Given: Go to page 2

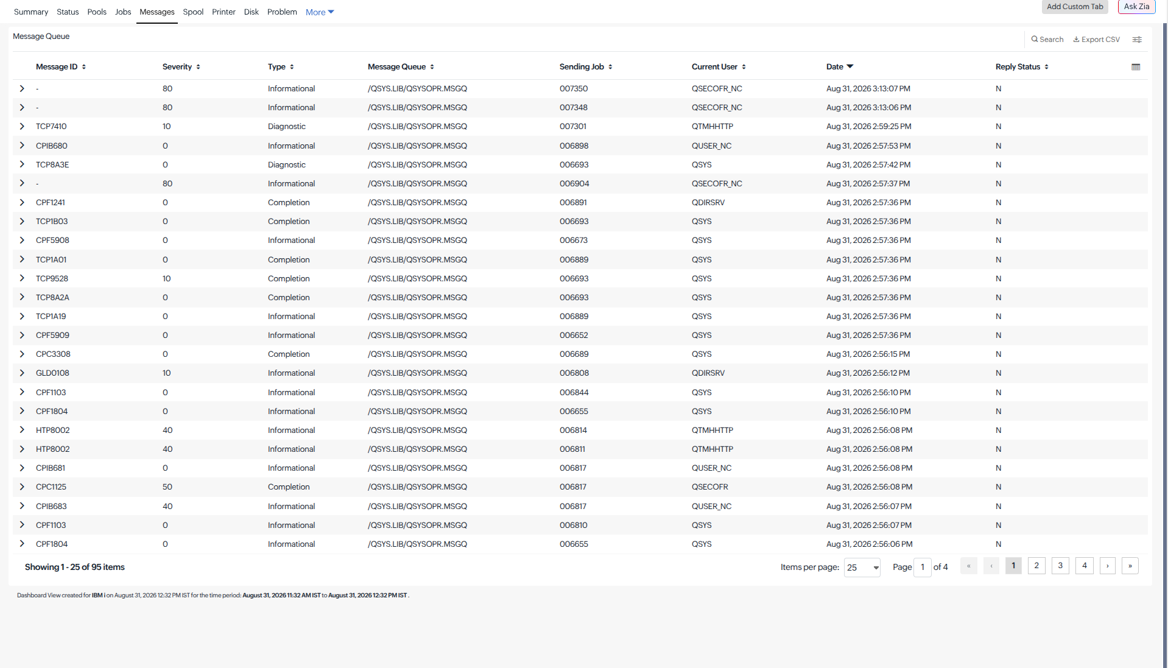Looking at the screenshot, I should 1036,566.
